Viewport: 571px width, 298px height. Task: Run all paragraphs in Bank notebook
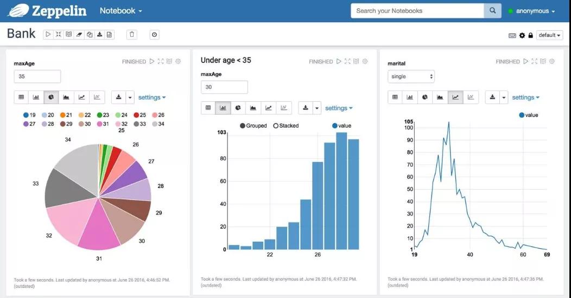(x=48, y=35)
